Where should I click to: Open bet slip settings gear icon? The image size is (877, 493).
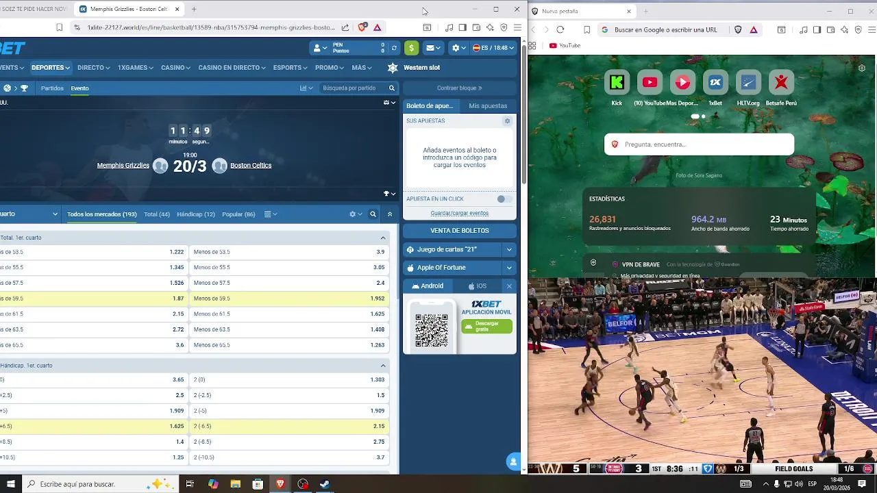click(507, 121)
